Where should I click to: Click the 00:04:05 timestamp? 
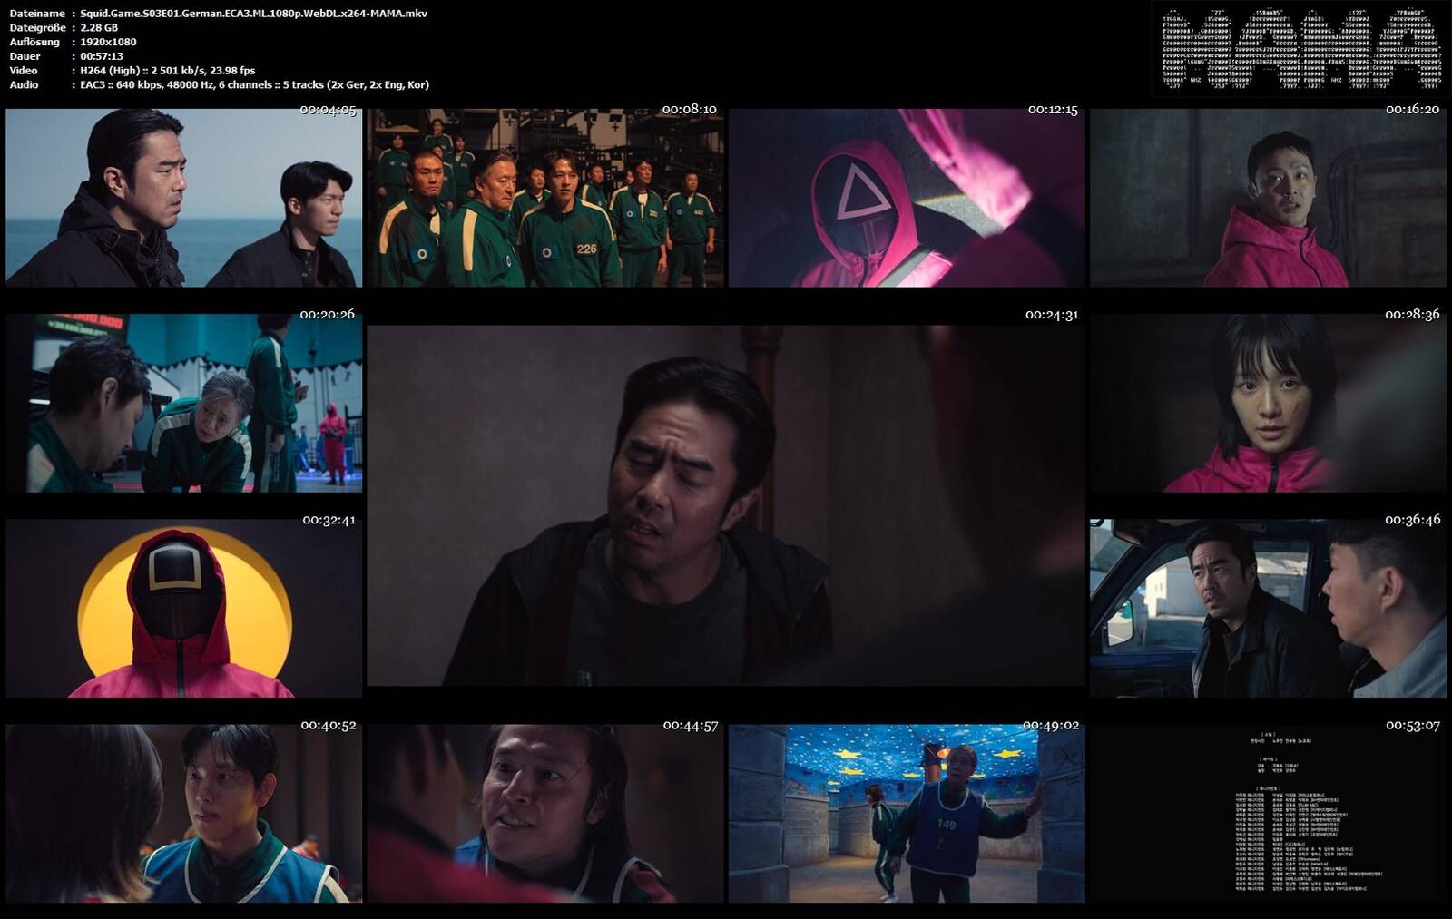tap(328, 110)
